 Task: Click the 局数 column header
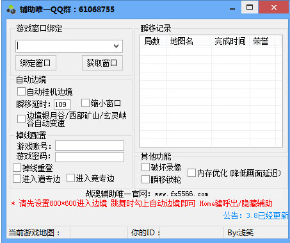(x=153, y=41)
